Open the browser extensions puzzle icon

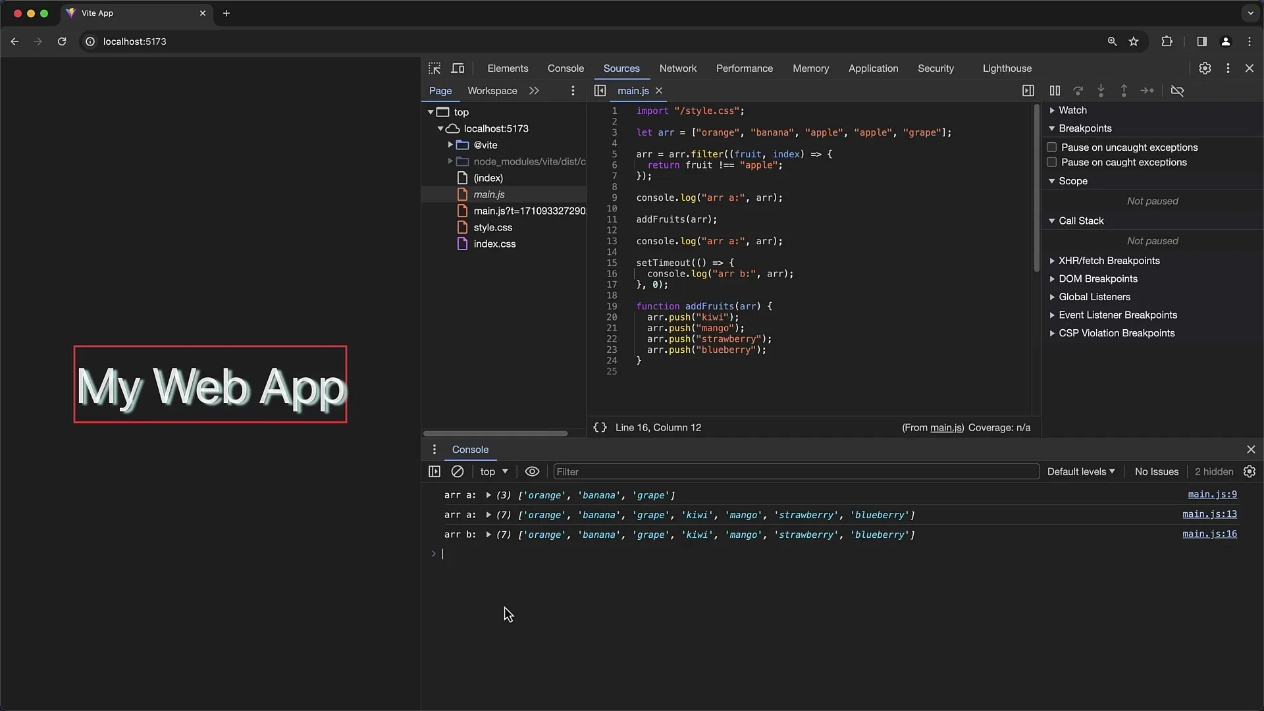pos(1167,41)
